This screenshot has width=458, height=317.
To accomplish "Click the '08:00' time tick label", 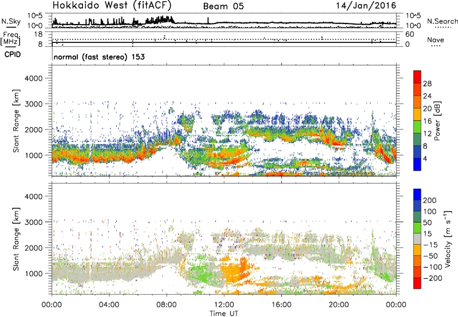I will coord(167,305).
